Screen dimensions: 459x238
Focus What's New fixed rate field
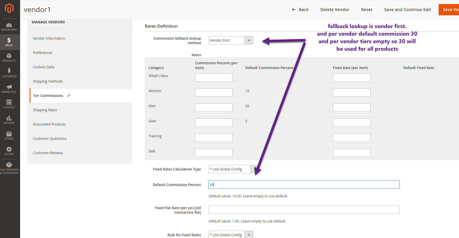(x=352, y=77)
